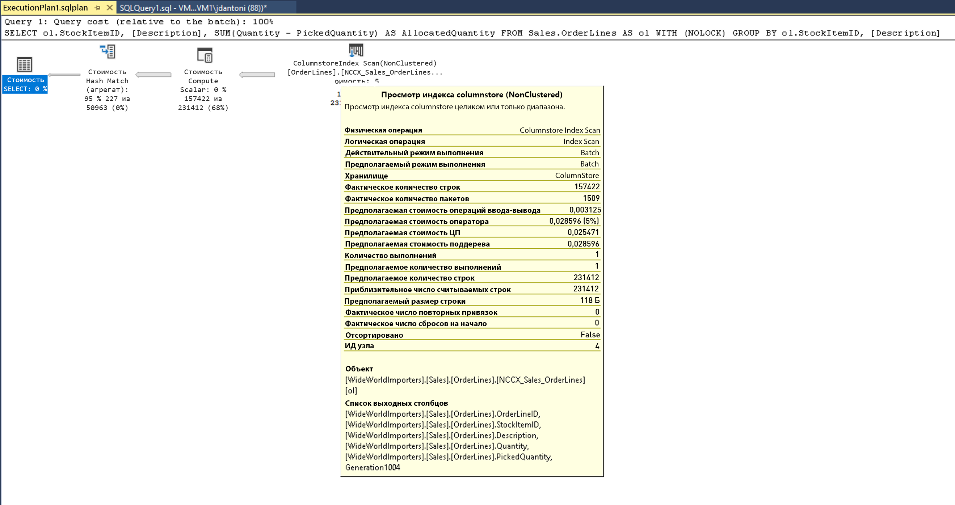Activate the ExecutionPlan1.sqlplan tab

[x=45, y=8]
